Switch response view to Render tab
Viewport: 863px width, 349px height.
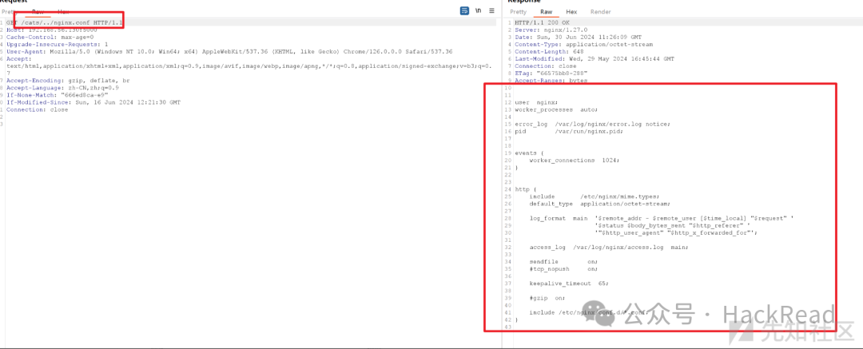pos(600,11)
